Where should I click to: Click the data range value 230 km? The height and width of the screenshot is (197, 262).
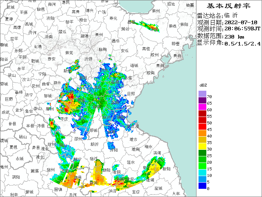pyautogui.click(x=235, y=36)
